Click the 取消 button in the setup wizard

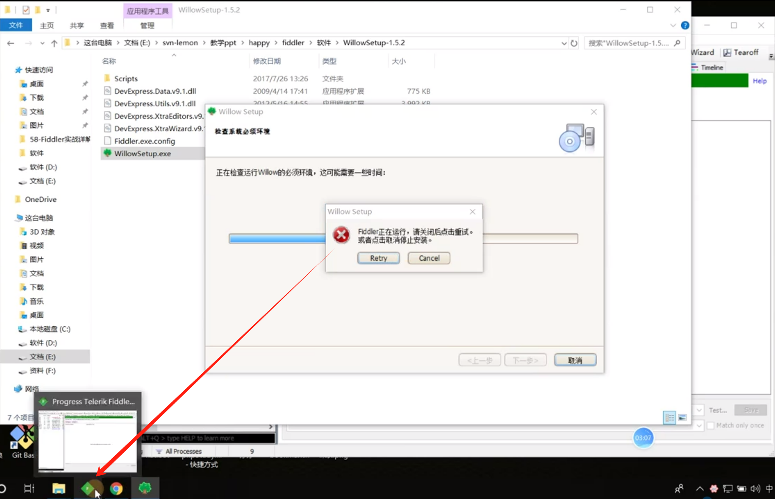point(575,360)
